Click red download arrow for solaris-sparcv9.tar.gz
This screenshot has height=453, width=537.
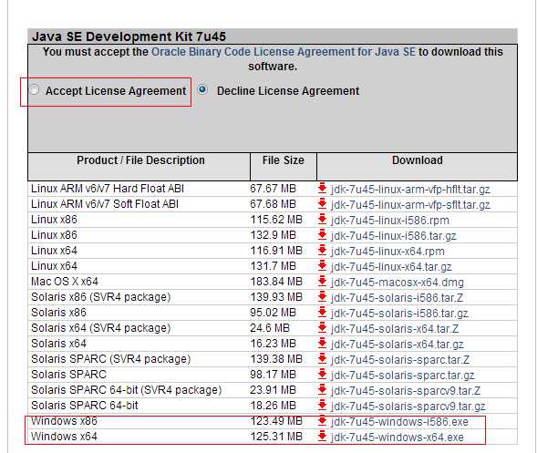(x=322, y=406)
